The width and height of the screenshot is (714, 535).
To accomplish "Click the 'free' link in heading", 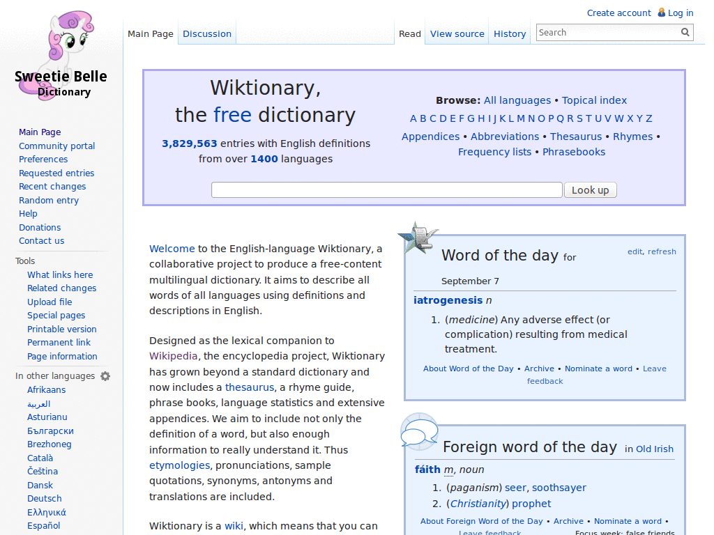I will 232,115.
